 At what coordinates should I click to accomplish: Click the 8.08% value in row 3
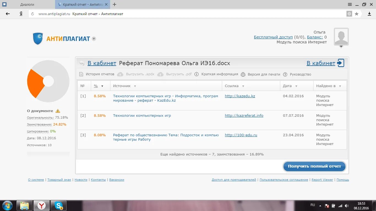click(100, 135)
